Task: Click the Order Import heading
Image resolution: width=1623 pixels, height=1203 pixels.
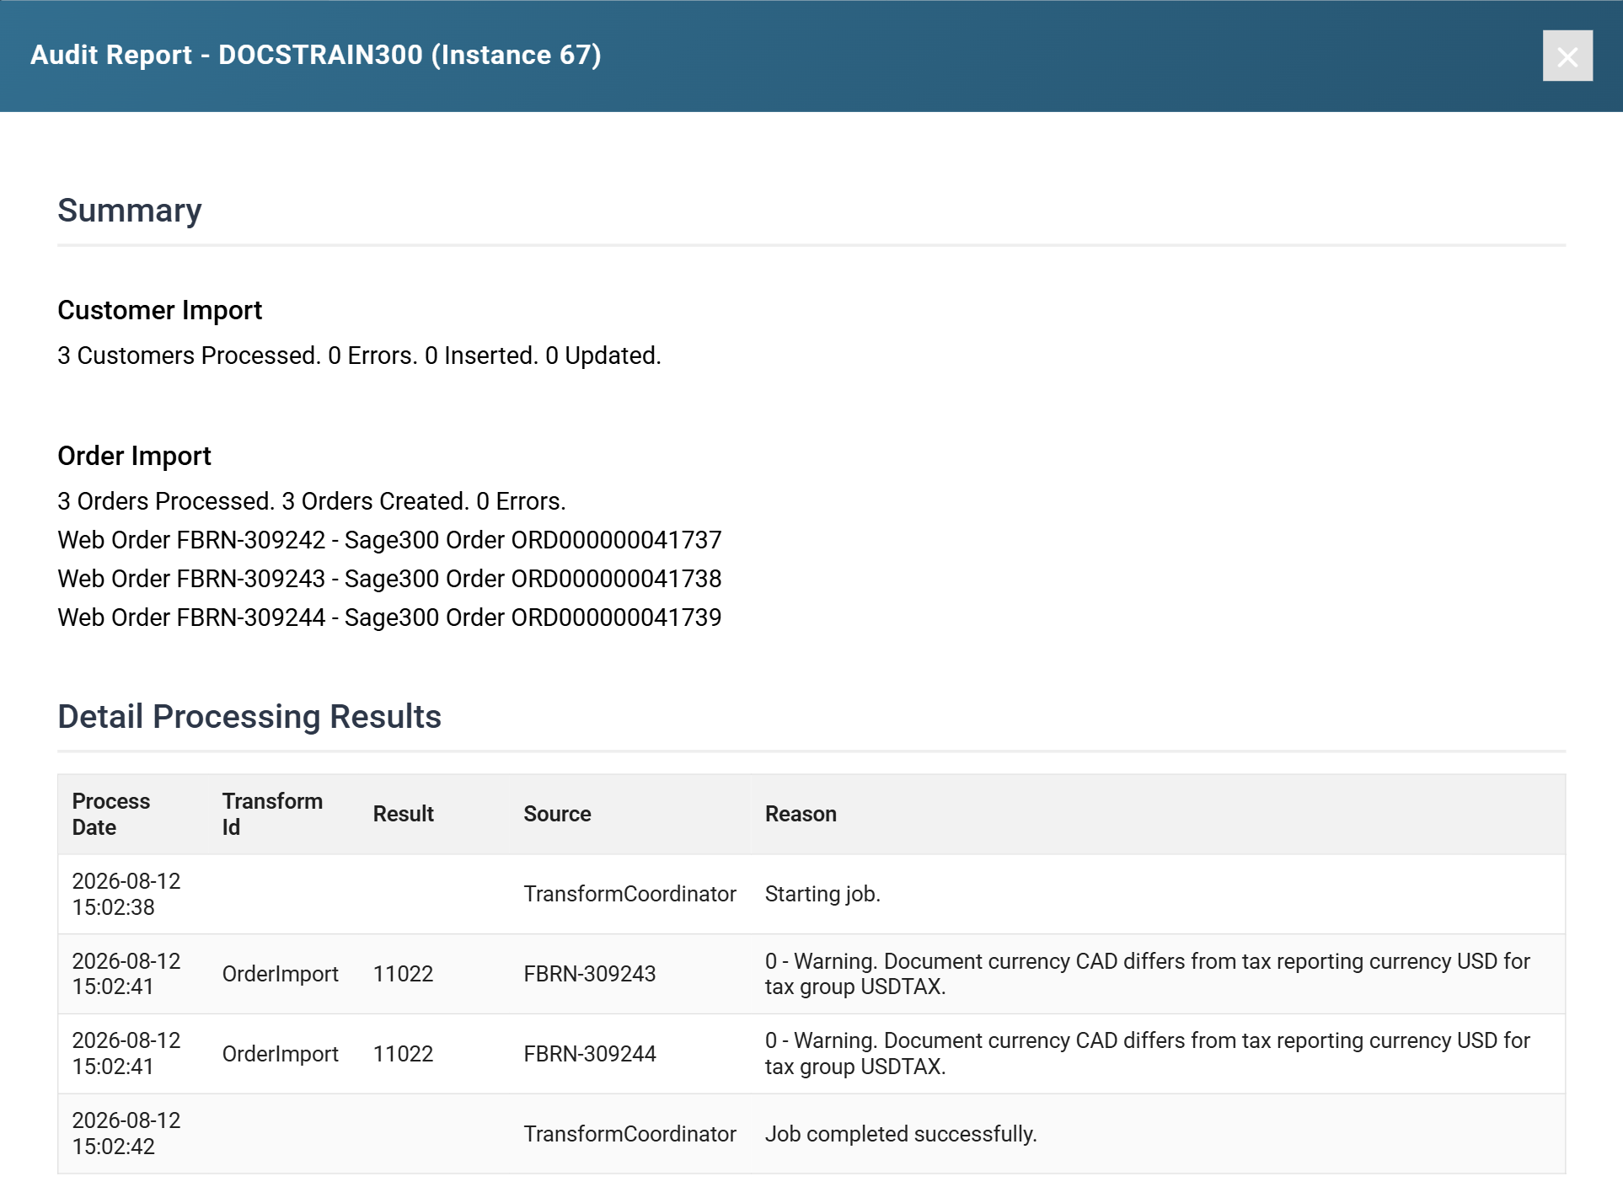Action: pyautogui.click(x=135, y=456)
